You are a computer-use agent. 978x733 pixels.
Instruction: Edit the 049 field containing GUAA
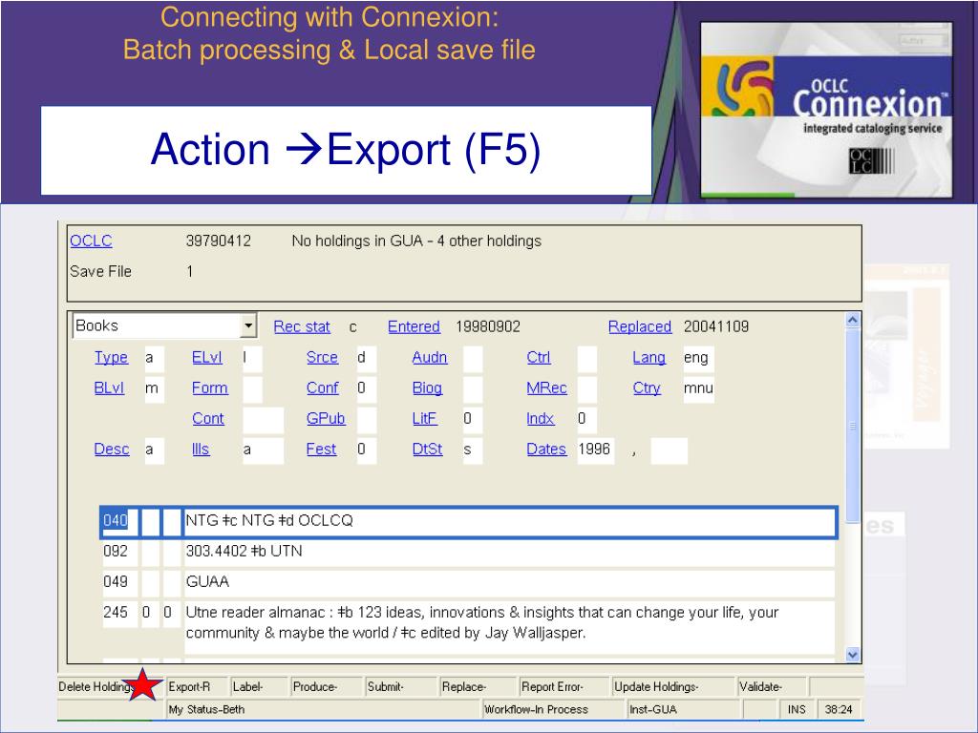pyautogui.click(x=509, y=583)
